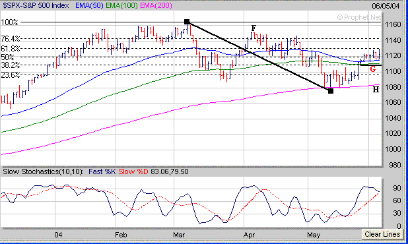The height and width of the screenshot is (244, 408).
Task: Click the F annotation letter
Action: tap(254, 28)
